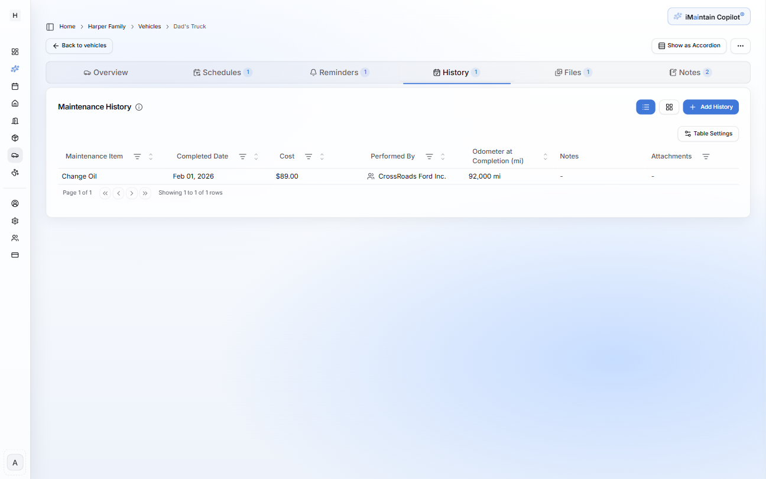Screen dimensions: 766x479
Task: Sort by Completed Date column
Action: (x=256, y=157)
